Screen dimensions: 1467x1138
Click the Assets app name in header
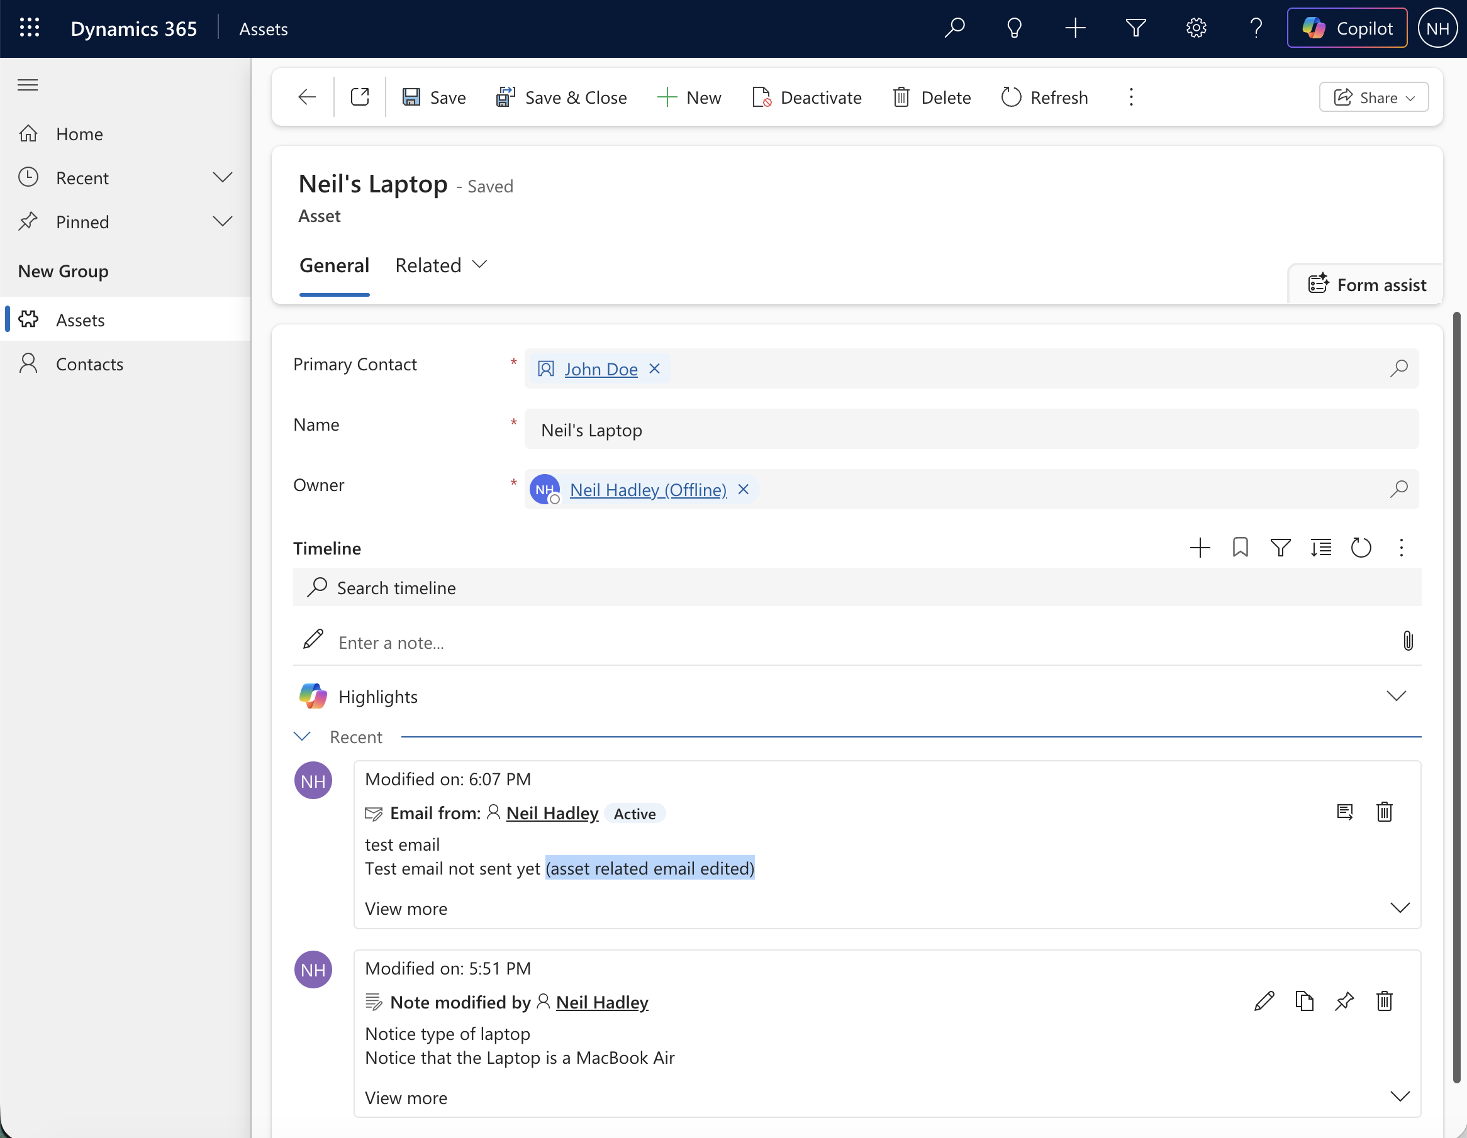pos(264,29)
